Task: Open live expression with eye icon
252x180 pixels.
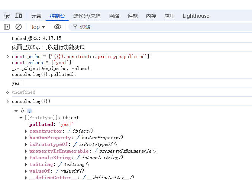Action: coord(57,27)
